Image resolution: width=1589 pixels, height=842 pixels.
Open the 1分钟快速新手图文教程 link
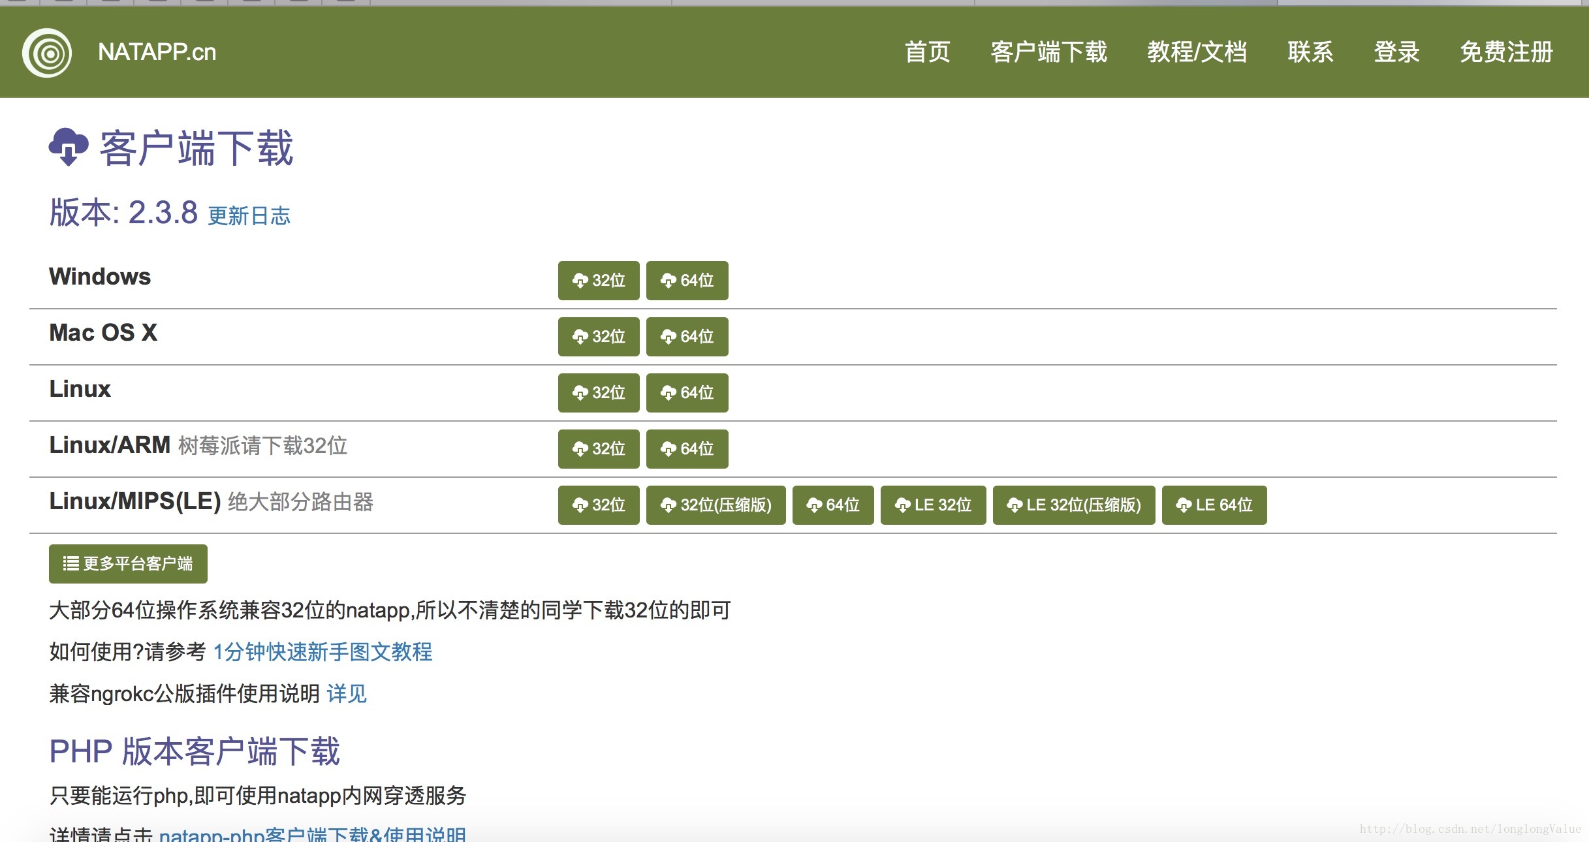(x=323, y=652)
